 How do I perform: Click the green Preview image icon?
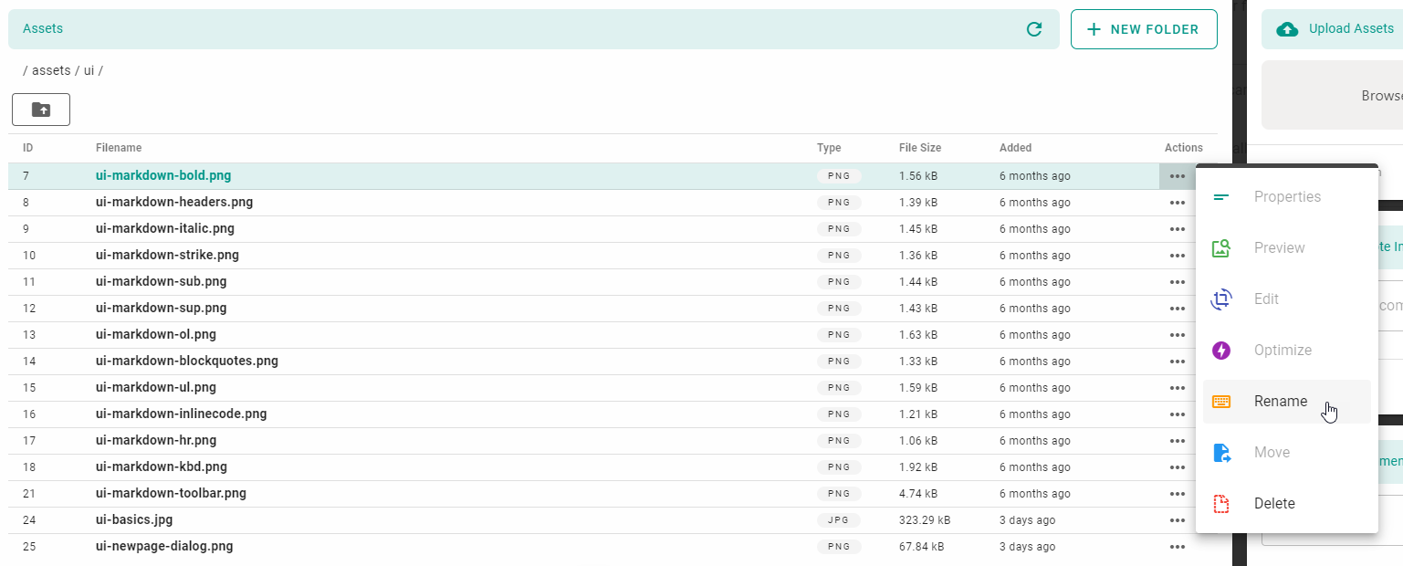coord(1220,248)
